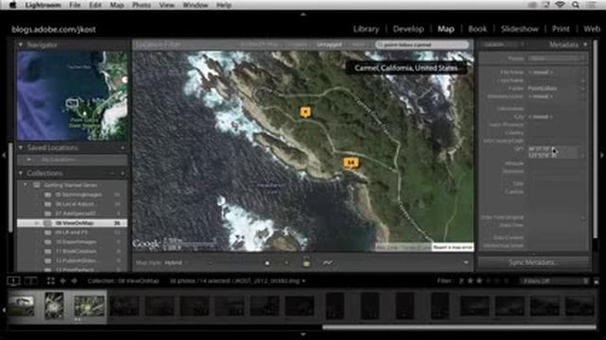This screenshot has width=606, height=340.
Task: Select the 09 LR and PS collection
Action: (72, 232)
